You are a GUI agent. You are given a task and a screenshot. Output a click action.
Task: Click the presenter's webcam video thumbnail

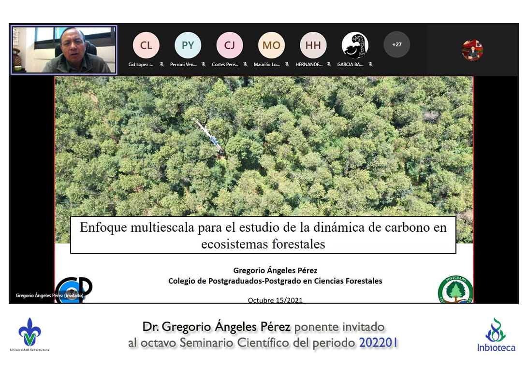(x=64, y=50)
